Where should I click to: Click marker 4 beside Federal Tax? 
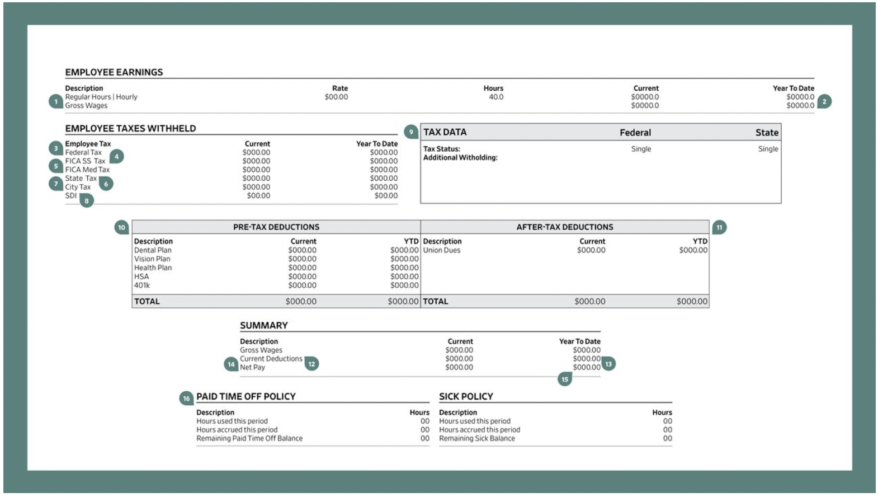116,156
